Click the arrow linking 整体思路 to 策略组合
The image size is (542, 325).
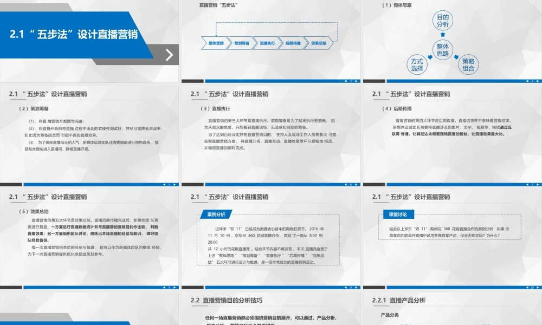(456, 57)
